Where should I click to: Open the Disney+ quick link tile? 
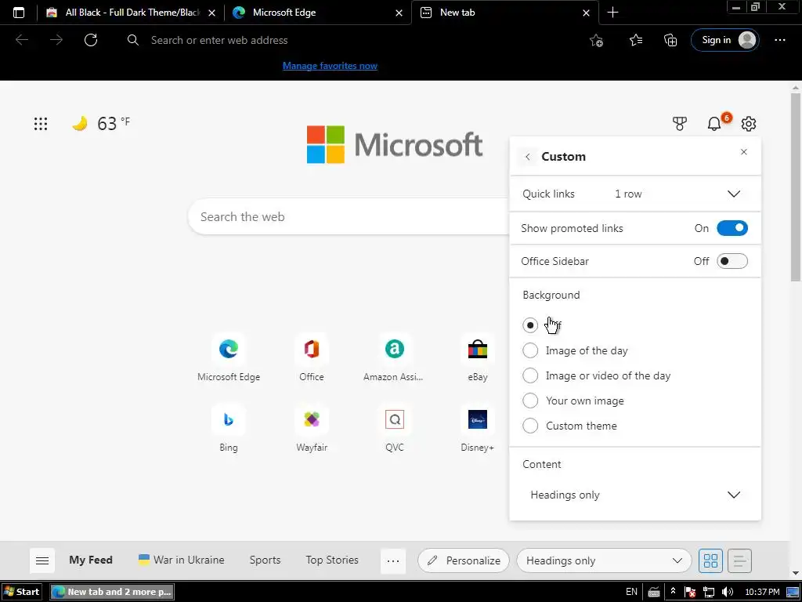tap(477, 429)
